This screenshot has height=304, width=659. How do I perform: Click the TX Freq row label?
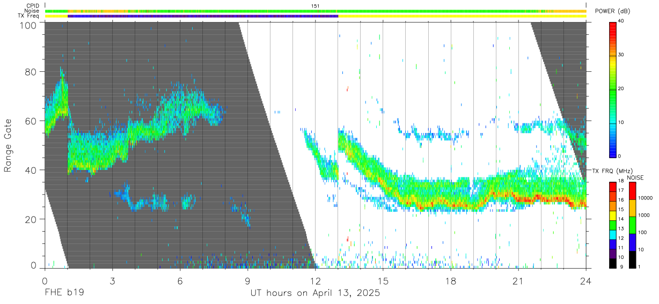pyautogui.click(x=28, y=16)
